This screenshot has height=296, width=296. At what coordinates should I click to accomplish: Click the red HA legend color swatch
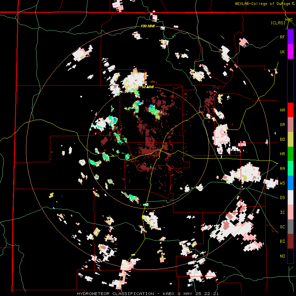point(290,110)
